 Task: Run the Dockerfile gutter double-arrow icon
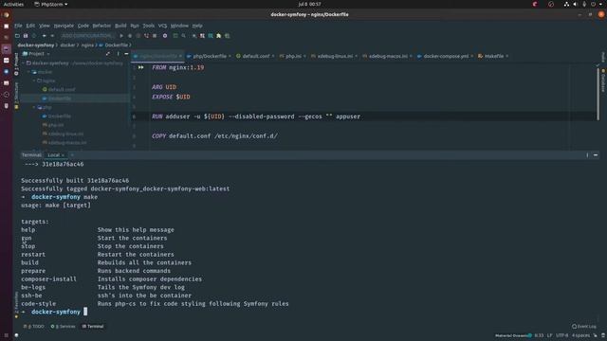(x=141, y=67)
